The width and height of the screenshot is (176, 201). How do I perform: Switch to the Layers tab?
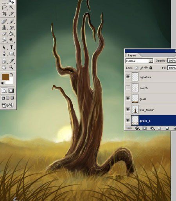(x=132, y=55)
